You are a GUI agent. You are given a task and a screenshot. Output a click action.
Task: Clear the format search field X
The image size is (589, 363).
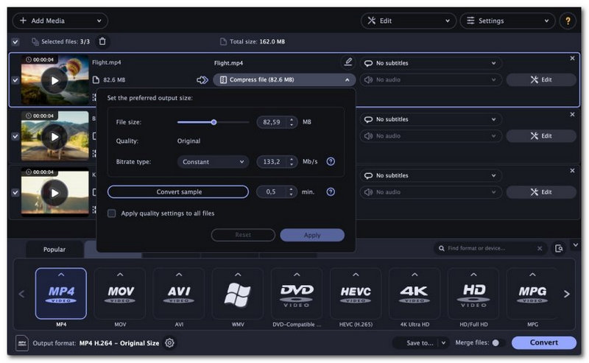point(540,248)
